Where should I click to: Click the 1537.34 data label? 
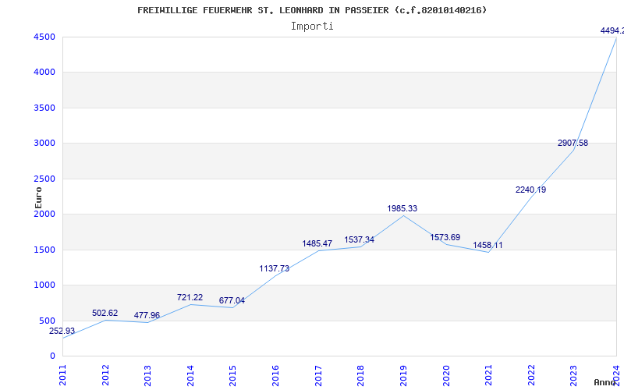360,240
